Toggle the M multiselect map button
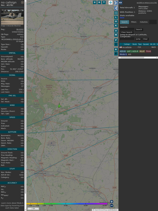Screen dimensions: 158x211 coord(116,35)
